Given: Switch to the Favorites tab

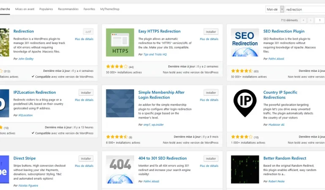Looking at the screenshot, I should pos(89,9).
